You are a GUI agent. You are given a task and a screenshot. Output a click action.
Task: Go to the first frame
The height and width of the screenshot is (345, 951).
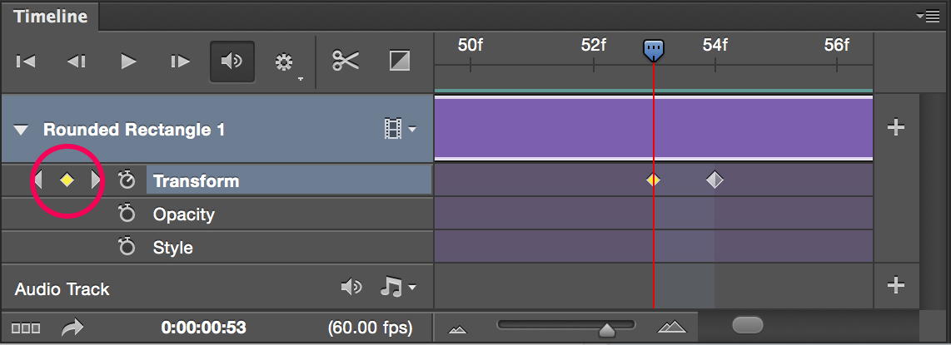(26, 62)
